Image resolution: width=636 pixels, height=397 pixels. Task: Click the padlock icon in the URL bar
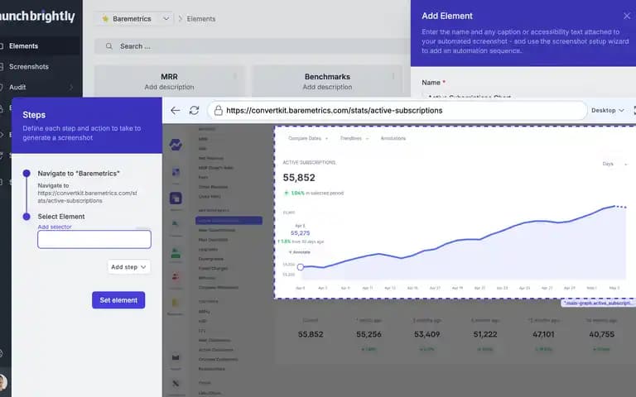pos(219,111)
